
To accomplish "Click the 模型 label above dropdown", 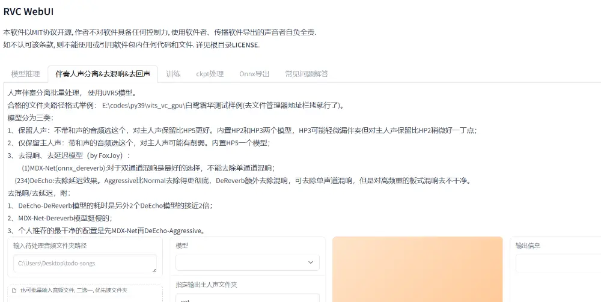I will (182, 246).
